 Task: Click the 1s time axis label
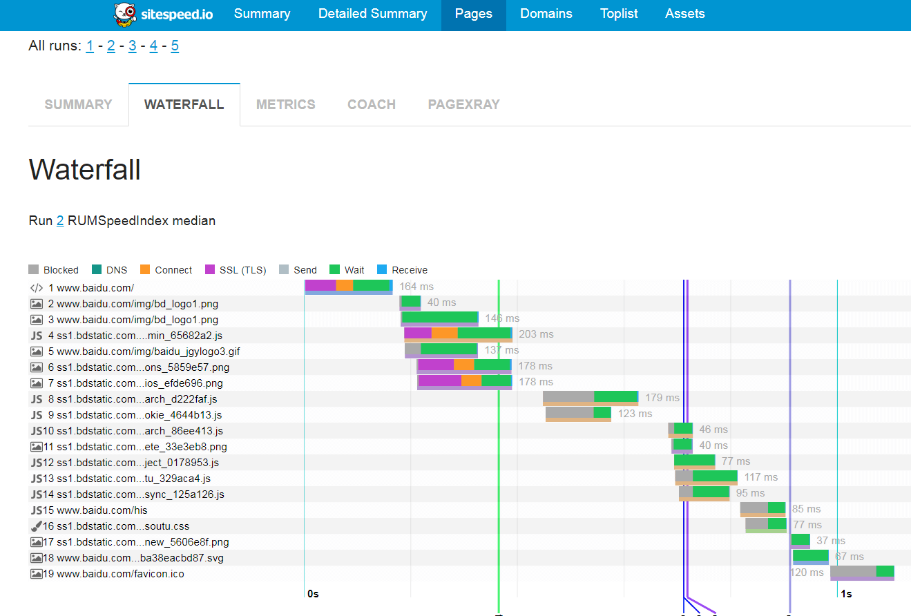pos(845,594)
